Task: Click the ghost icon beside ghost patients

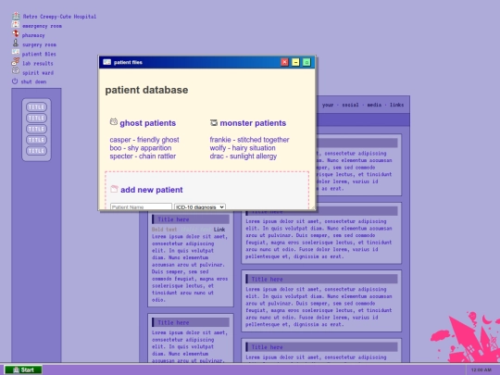Action: pos(114,122)
